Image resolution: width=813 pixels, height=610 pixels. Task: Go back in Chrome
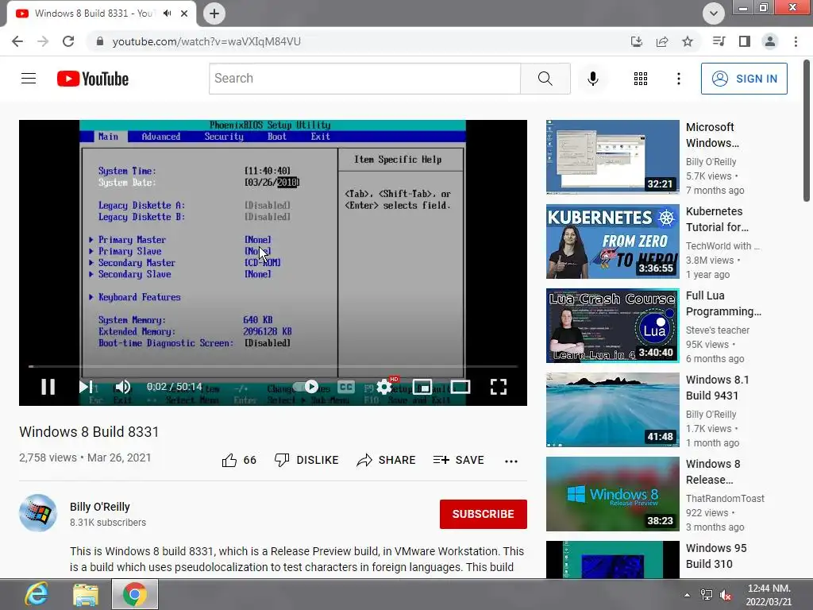(x=17, y=41)
